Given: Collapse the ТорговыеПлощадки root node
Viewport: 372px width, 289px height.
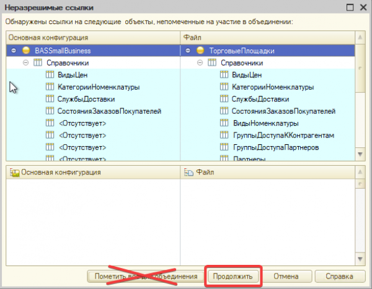Looking at the screenshot, I should (188, 51).
